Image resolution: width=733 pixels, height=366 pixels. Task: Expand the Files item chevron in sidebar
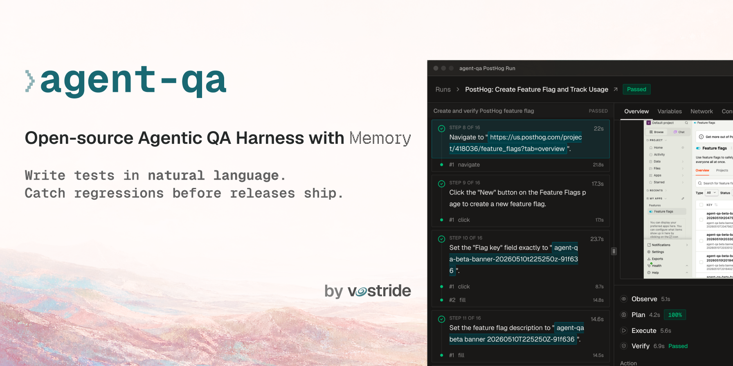(683, 168)
